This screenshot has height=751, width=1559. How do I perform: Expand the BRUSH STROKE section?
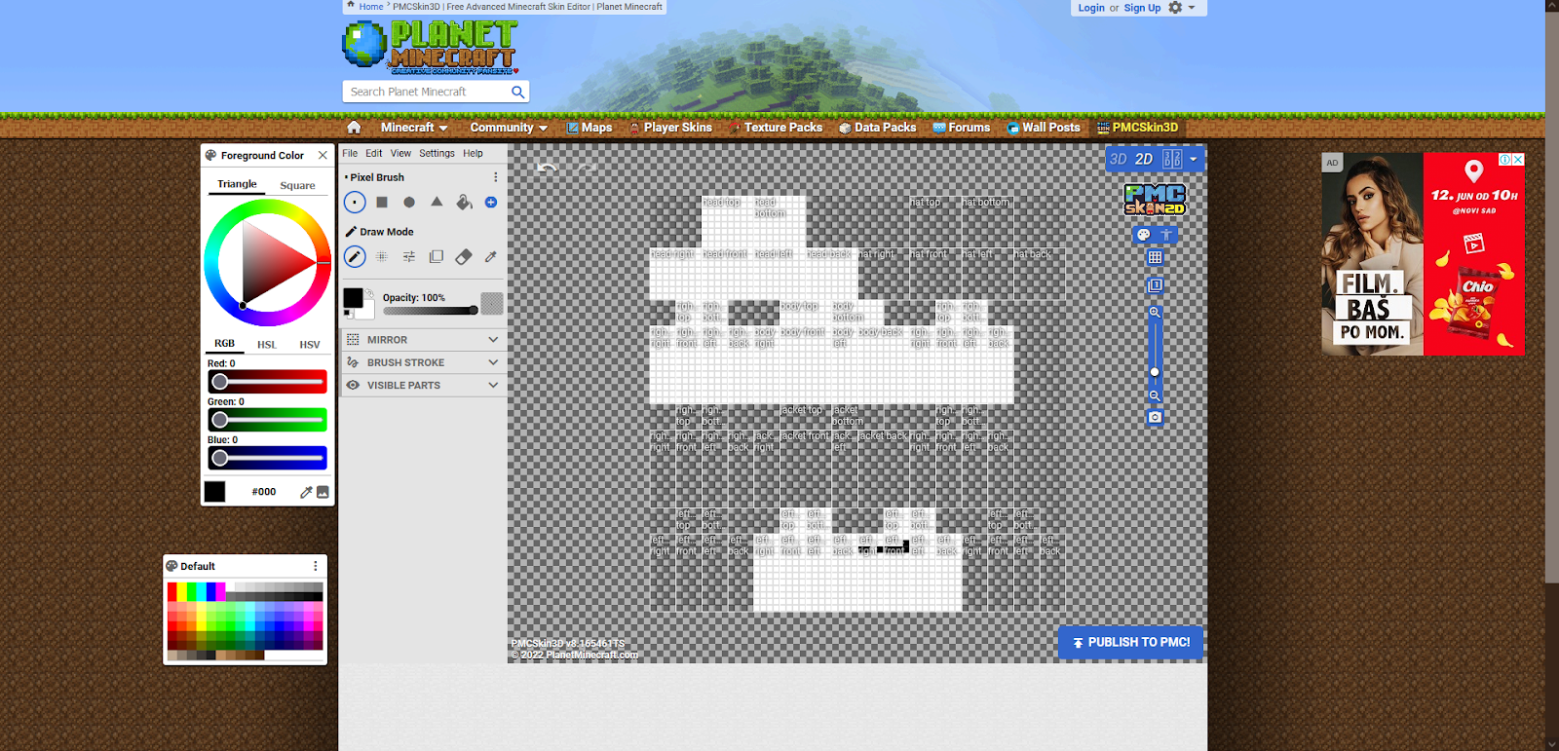point(424,362)
